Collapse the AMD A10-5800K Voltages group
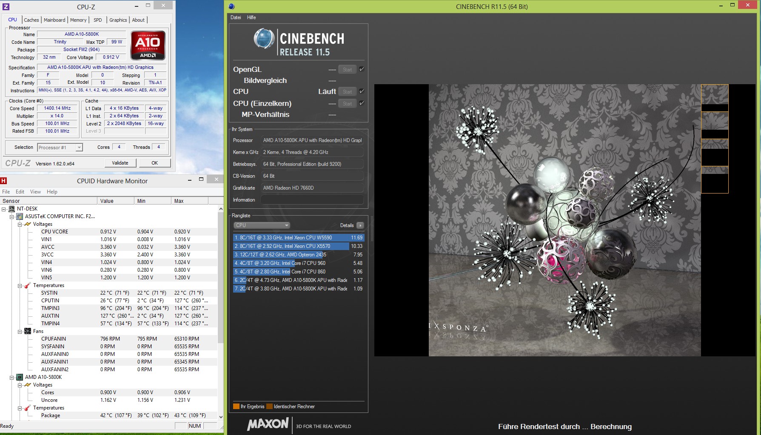The height and width of the screenshot is (435, 761). (x=20, y=385)
